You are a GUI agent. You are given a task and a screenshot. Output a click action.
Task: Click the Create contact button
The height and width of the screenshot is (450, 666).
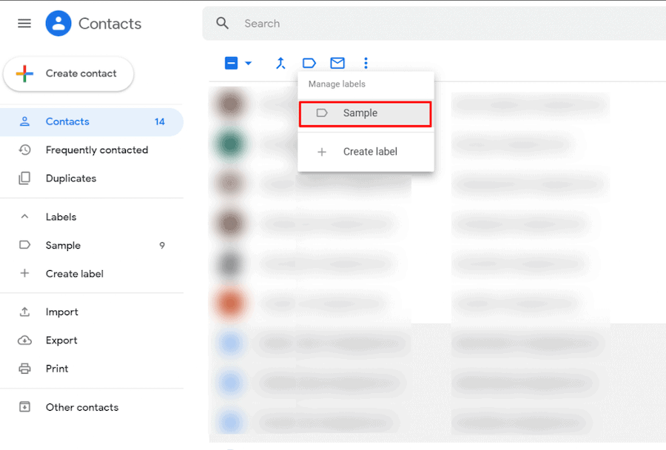coord(68,73)
